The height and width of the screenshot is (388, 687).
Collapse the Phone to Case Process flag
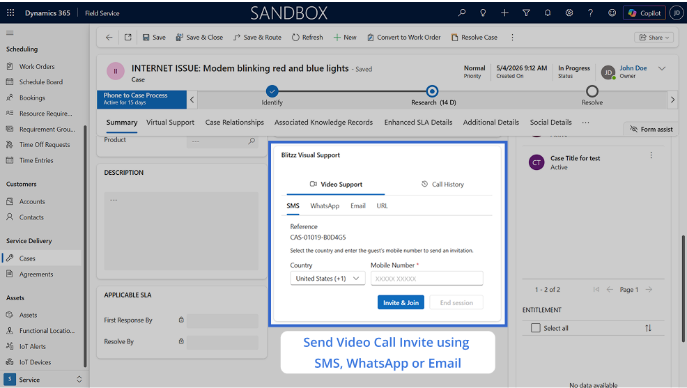192,100
